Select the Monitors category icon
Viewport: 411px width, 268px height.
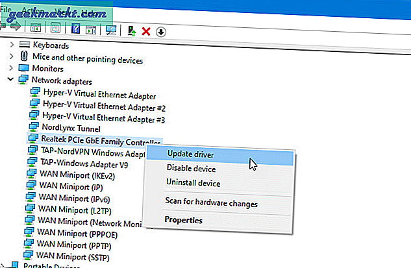[23, 68]
